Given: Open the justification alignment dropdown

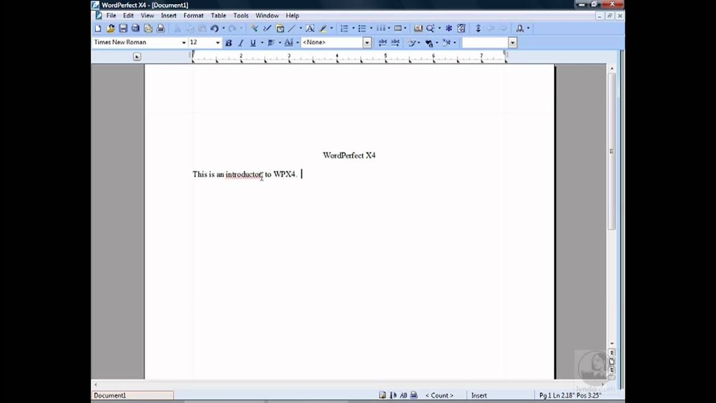Looking at the screenshot, I should (274, 43).
